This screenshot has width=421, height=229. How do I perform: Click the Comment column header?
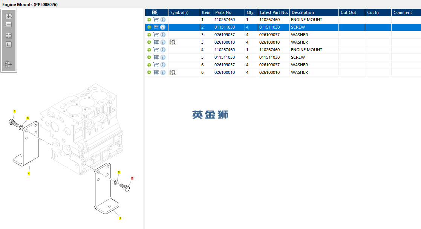tap(406, 12)
